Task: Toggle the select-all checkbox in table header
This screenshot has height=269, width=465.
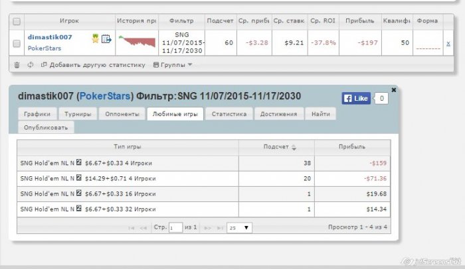Action: point(17,21)
